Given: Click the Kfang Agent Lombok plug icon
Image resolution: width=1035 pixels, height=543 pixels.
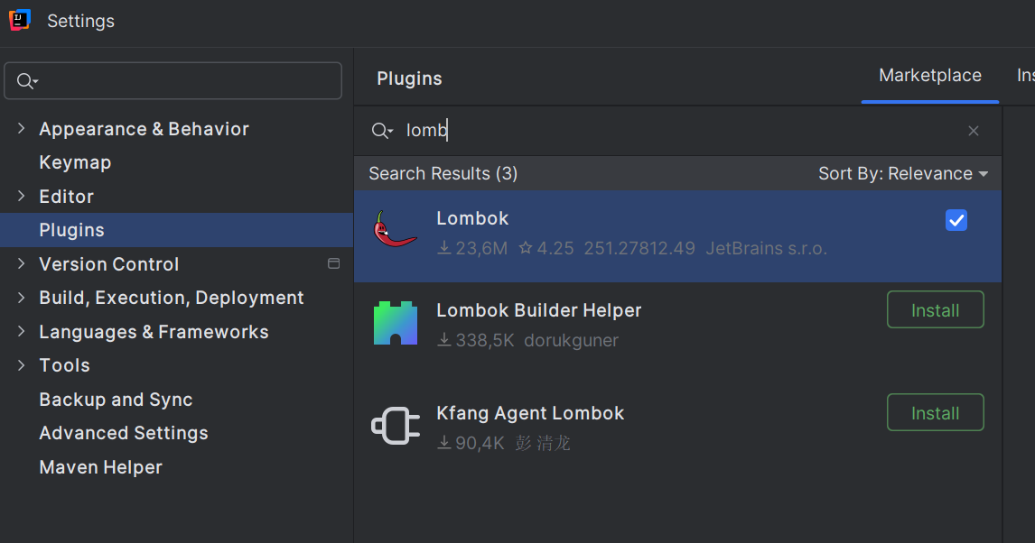Looking at the screenshot, I should [396, 426].
